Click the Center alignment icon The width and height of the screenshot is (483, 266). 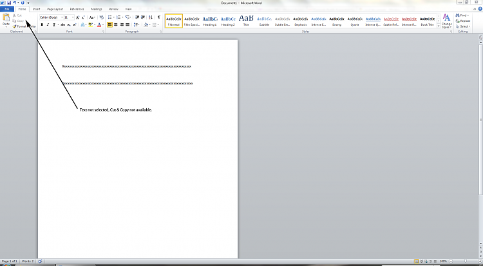pos(116,24)
